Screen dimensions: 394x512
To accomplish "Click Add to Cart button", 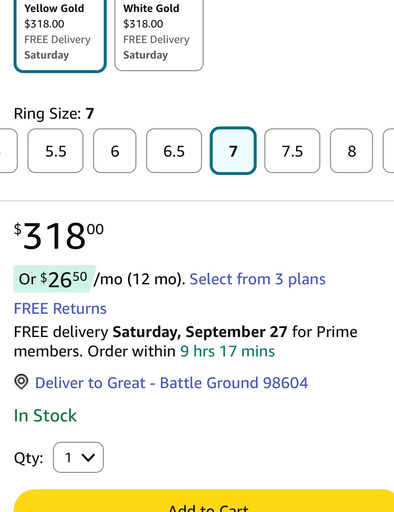I will click(204, 501).
